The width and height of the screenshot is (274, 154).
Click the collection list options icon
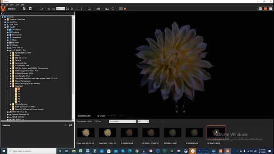click(x=71, y=125)
